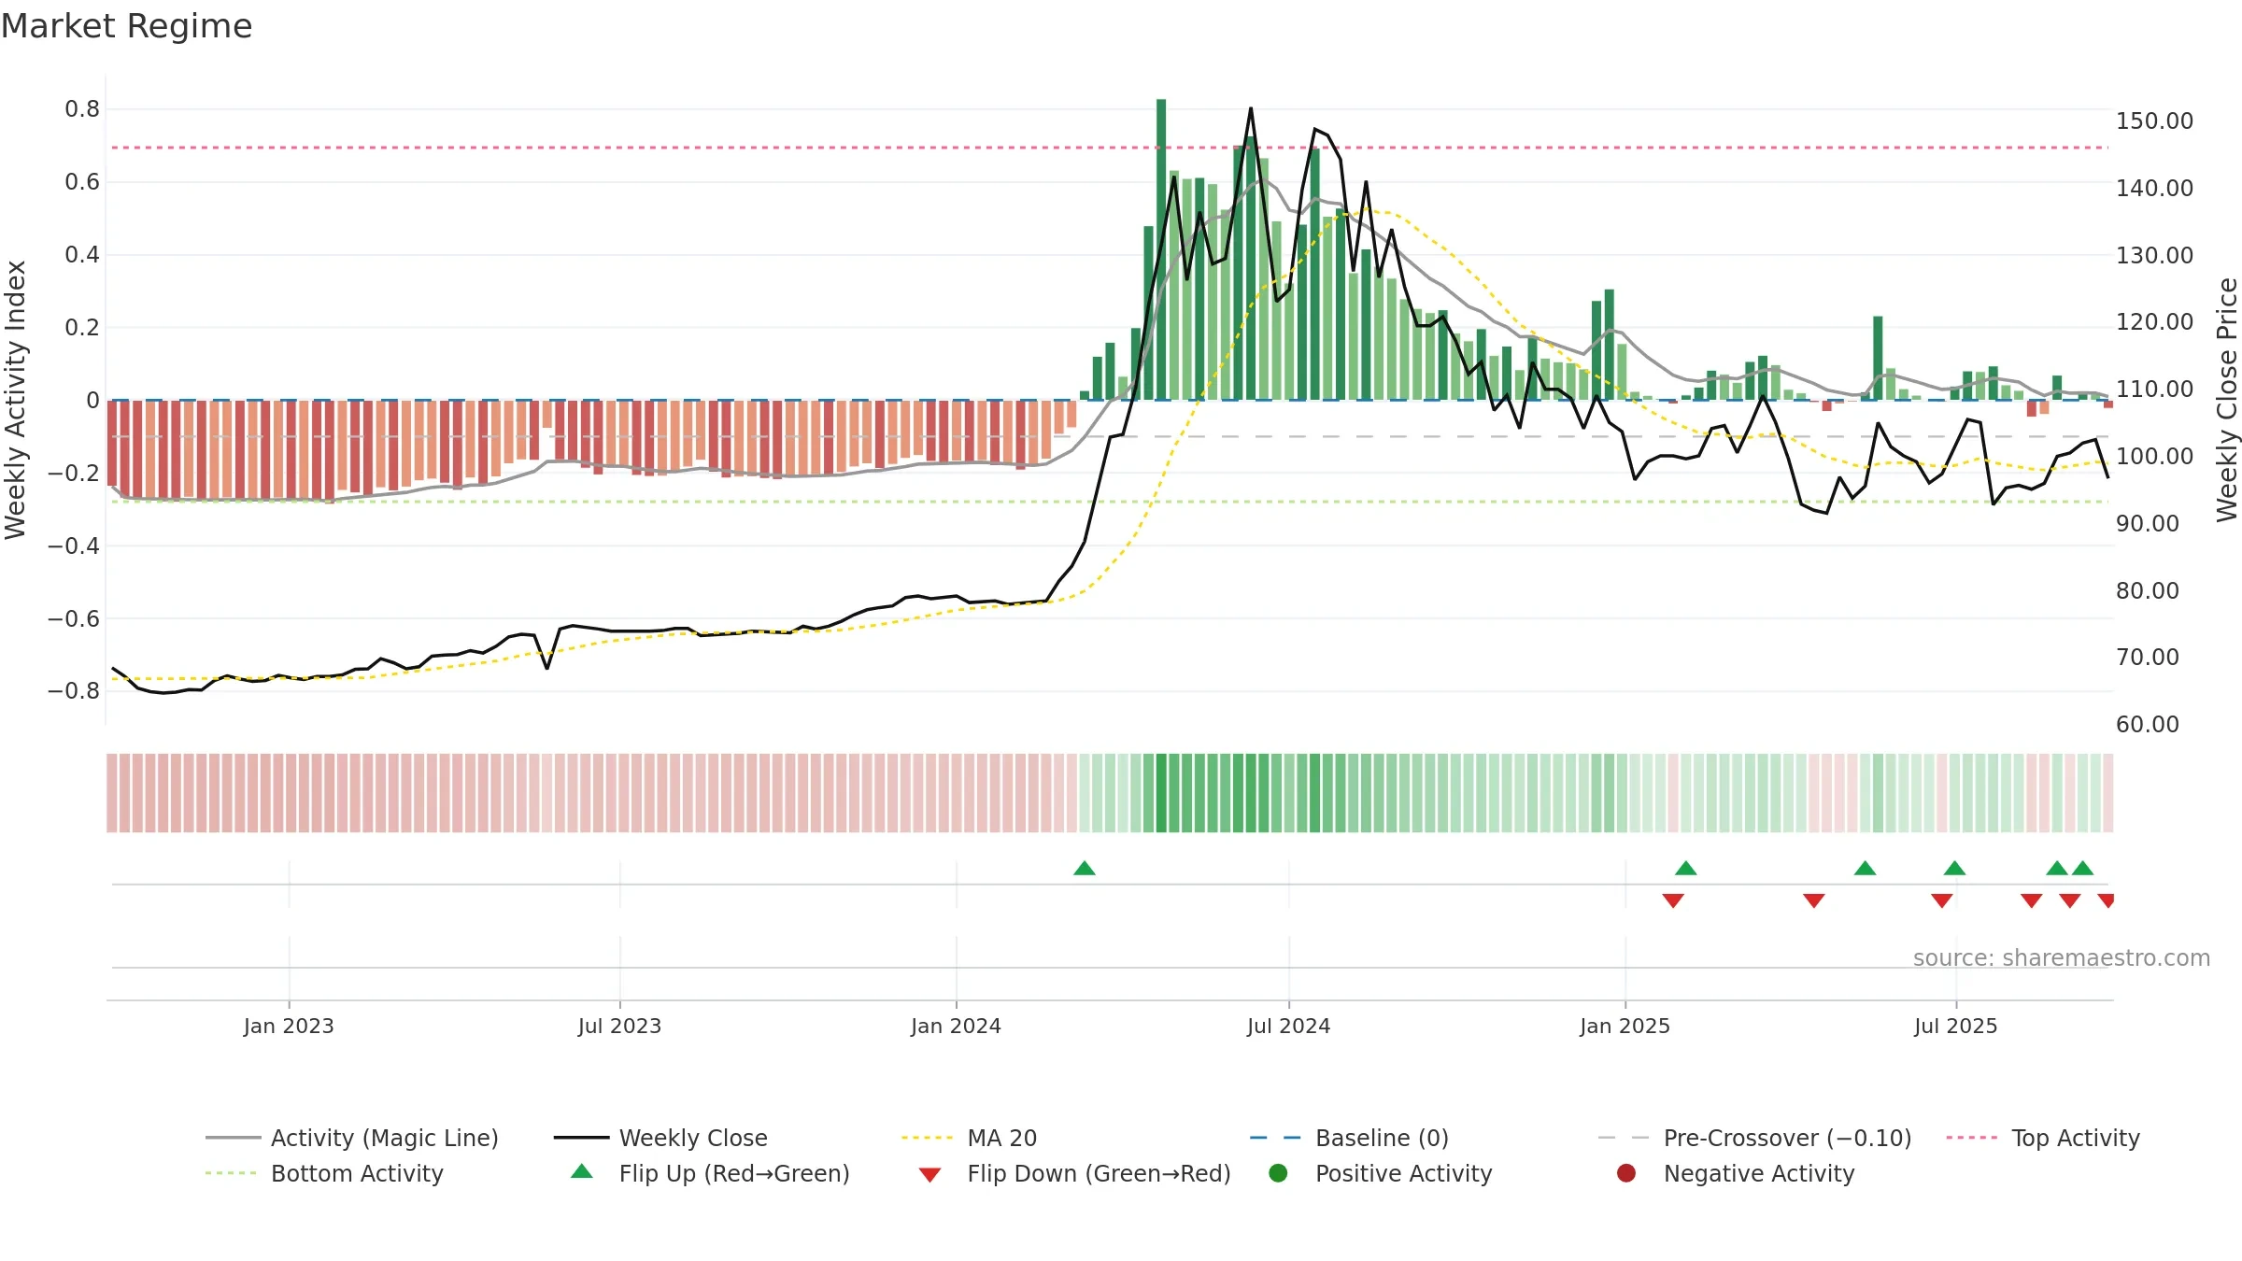This screenshot has height=1261, width=2242.
Task: Click the Market Regime chart title
Action: (x=127, y=26)
